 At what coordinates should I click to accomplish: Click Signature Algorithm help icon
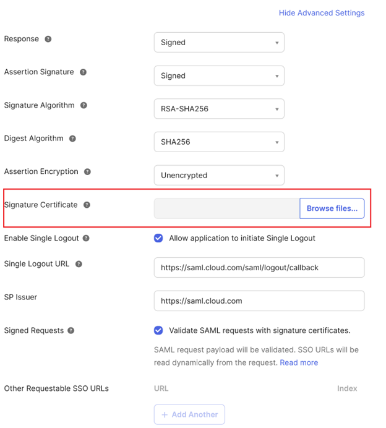(84, 106)
